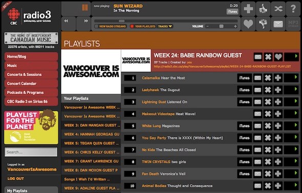The width and height of the screenshot is (302, 193).
Task: Toggle View Radio Streams option
Action: tap(111, 26)
